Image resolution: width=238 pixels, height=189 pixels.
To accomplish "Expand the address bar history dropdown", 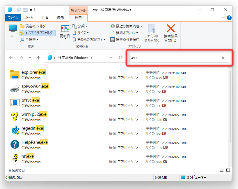I will pyautogui.click(x=111, y=58).
